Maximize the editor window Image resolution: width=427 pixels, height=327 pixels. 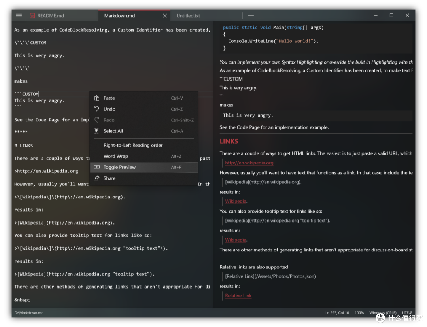point(391,15)
